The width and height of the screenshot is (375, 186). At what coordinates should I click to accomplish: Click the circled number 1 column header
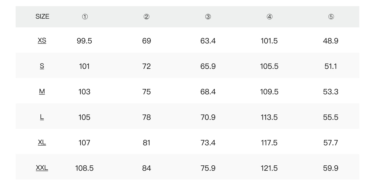click(x=85, y=17)
